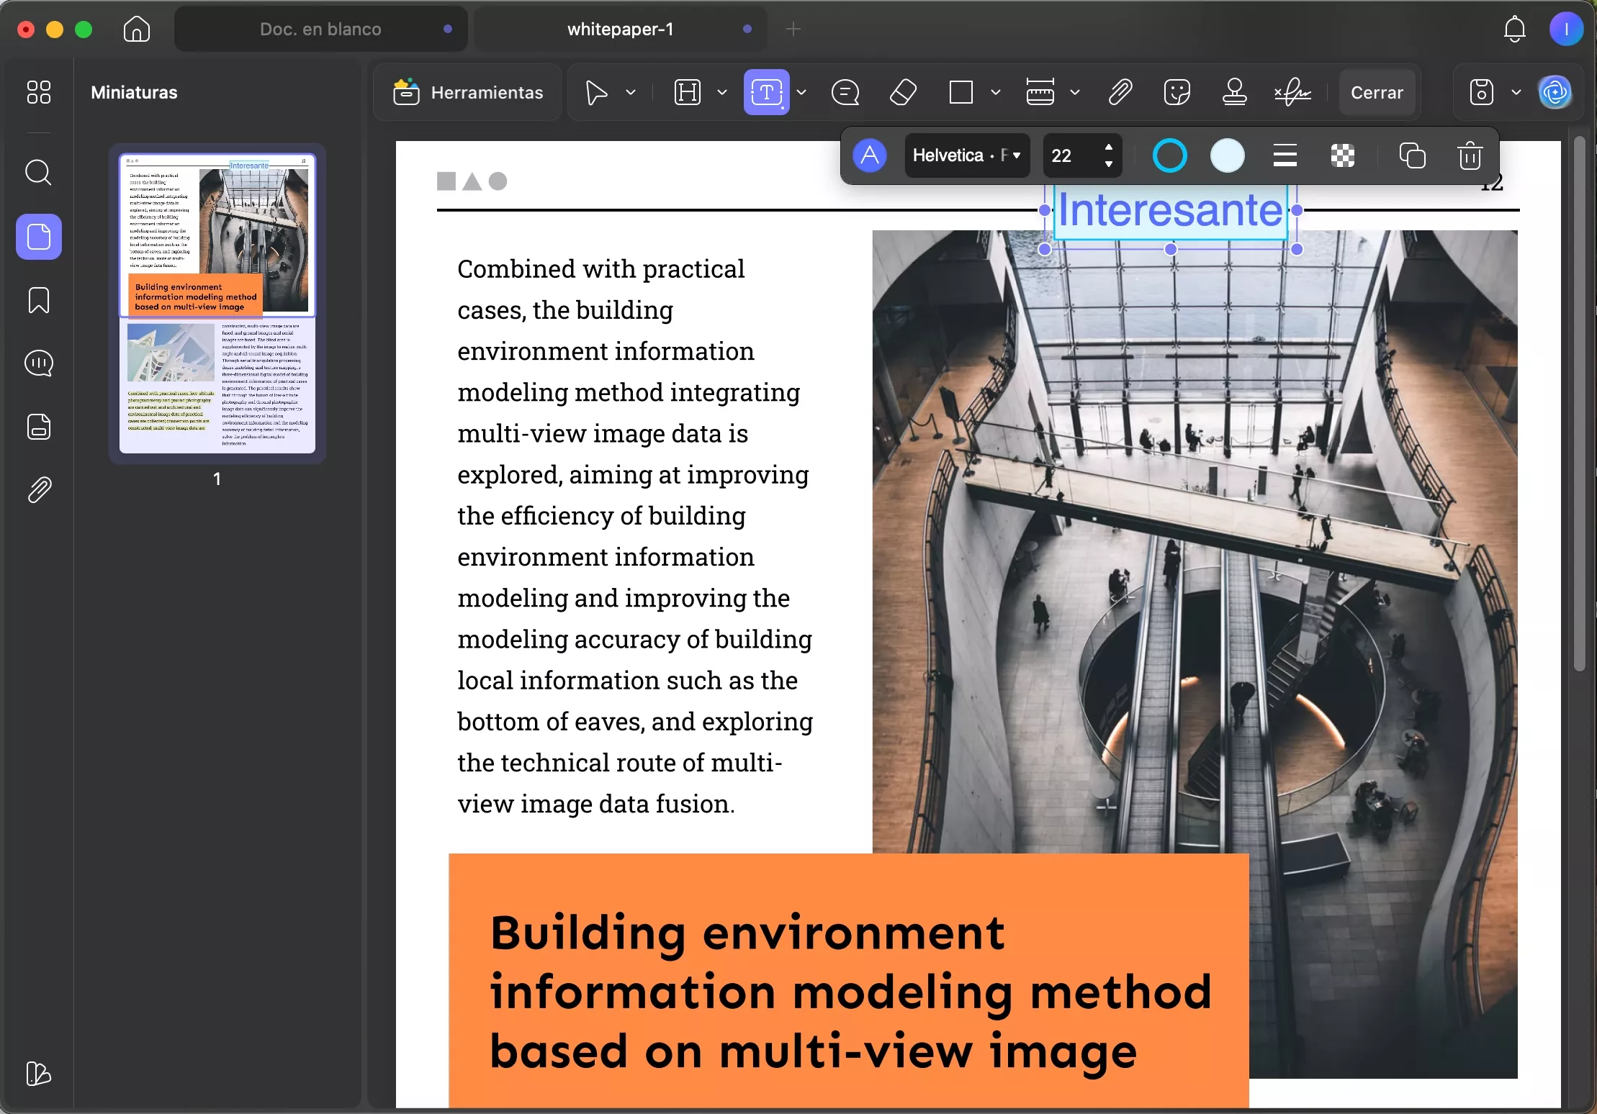Switch to the Doc. en blanco tab
The width and height of the screenshot is (1597, 1114).
[320, 30]
